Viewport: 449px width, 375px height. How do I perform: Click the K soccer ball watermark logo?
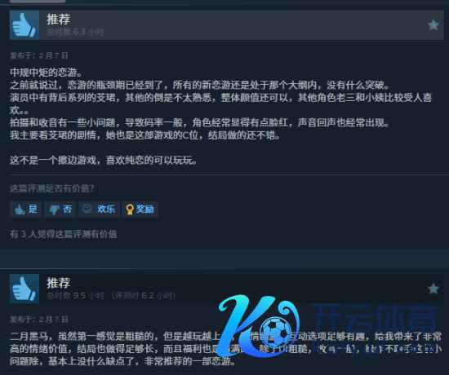click(259, 326)
